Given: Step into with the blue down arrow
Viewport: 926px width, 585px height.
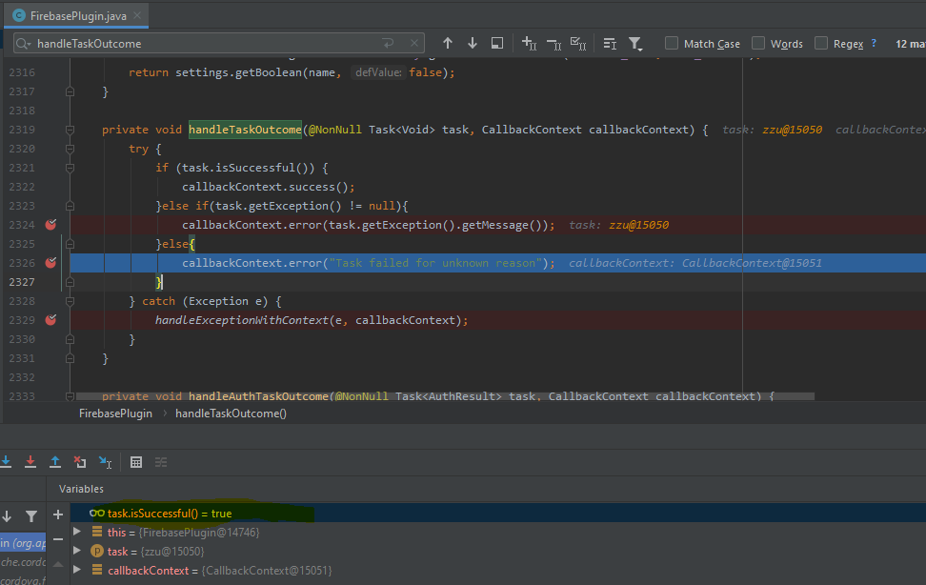Looking at the screenshot, I should point(6,462).
